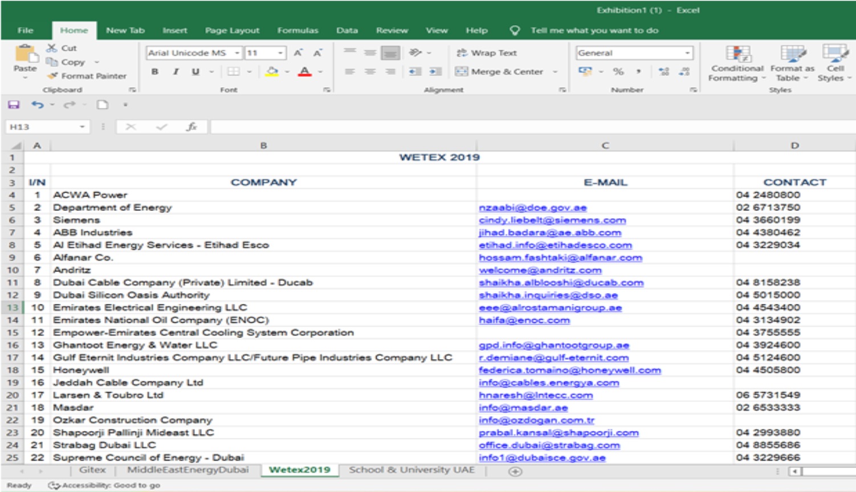Open Format as Table gallery
This screenshot has width=856, height=492.
point(792,63)
